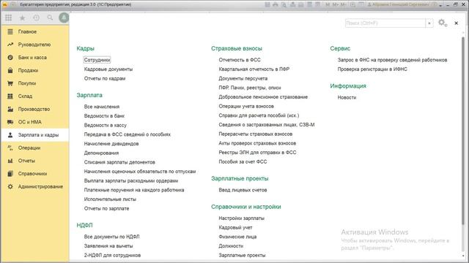Open Пособия за счет ФСС
The height and width of the screenshot is (263, 469).
pos(243,161)
